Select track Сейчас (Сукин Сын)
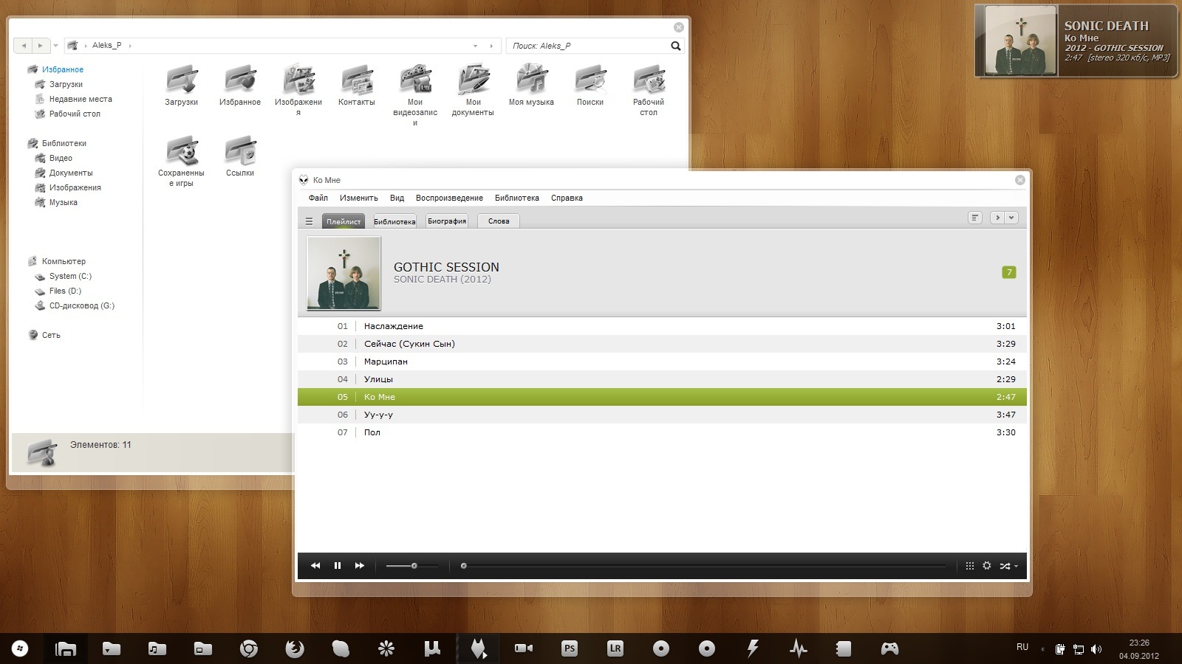Viewport: 1182px width, 664px height. [662, 344]
